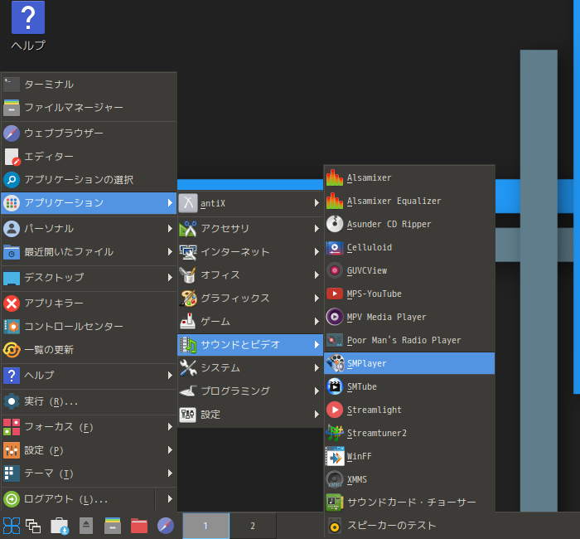Open the フォーカス (F) menu entry
Viewport: 580px width, 539px height.
pos(89,427)
